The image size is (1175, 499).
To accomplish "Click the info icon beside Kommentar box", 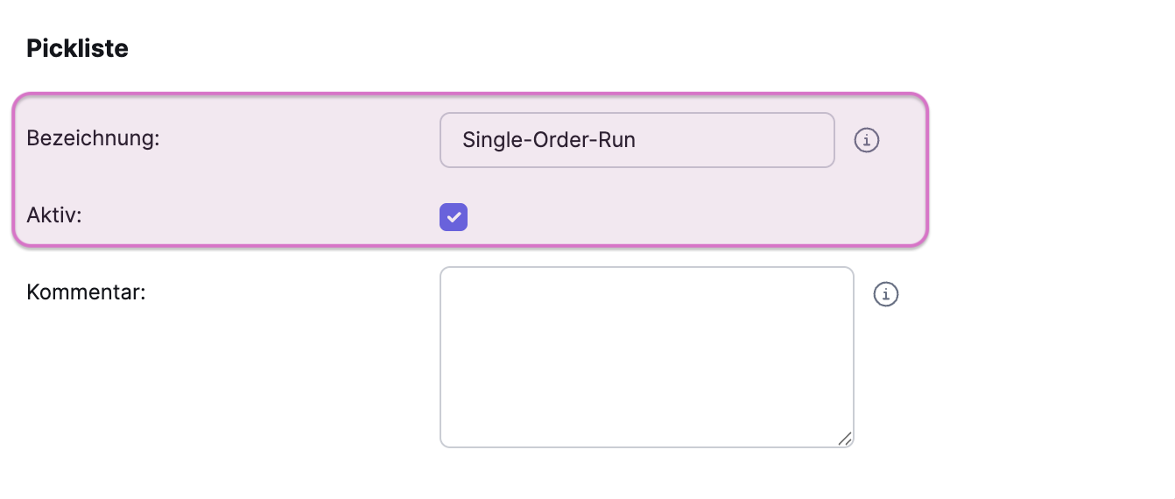I will pyautogui.click(x=886, y=294).
